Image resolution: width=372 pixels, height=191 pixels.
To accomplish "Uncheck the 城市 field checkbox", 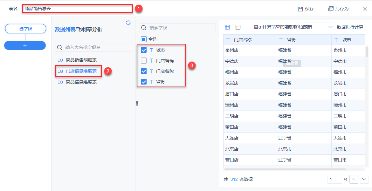I will tap(144, 50).
